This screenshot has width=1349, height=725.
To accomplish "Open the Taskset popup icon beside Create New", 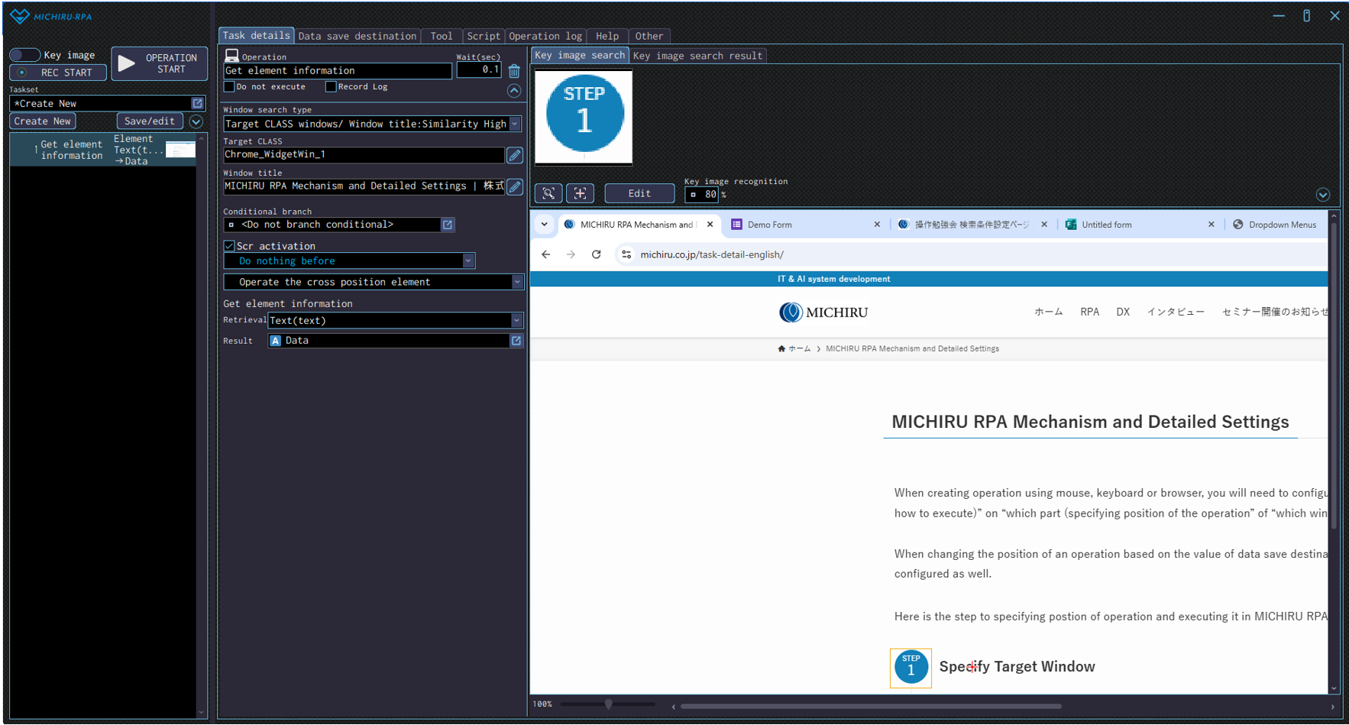I will click(x=198, y=103).
